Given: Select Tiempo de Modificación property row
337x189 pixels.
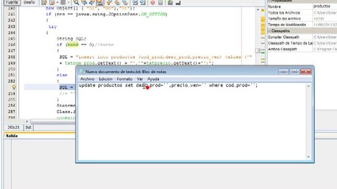Looking at the screenshot, I should click(x=302, y=25).
